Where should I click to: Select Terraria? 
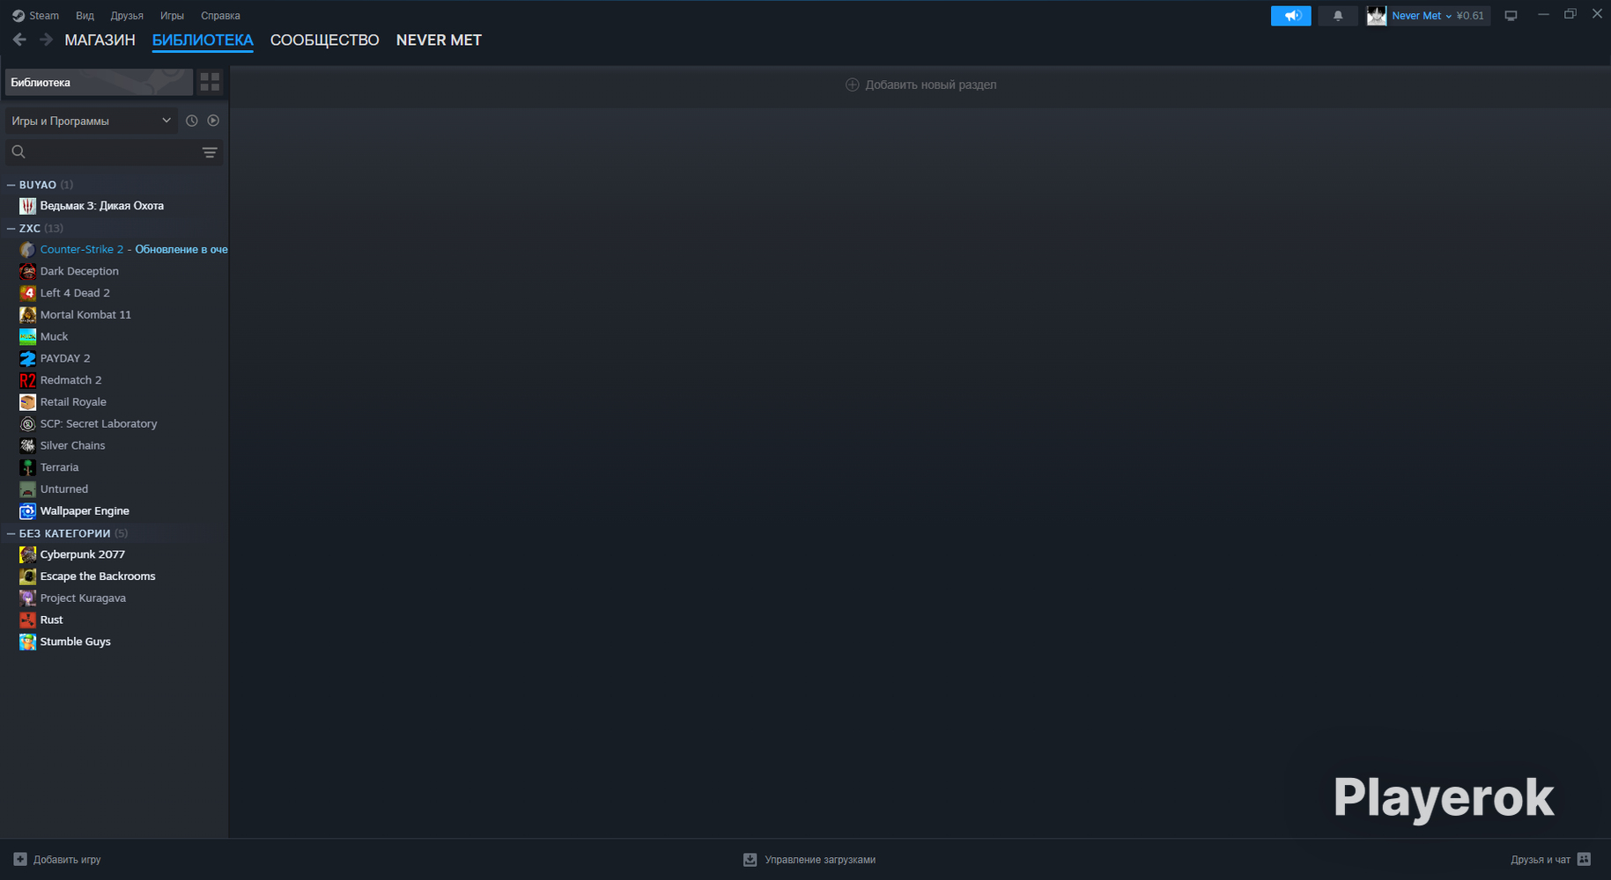[x=59, y=467]
